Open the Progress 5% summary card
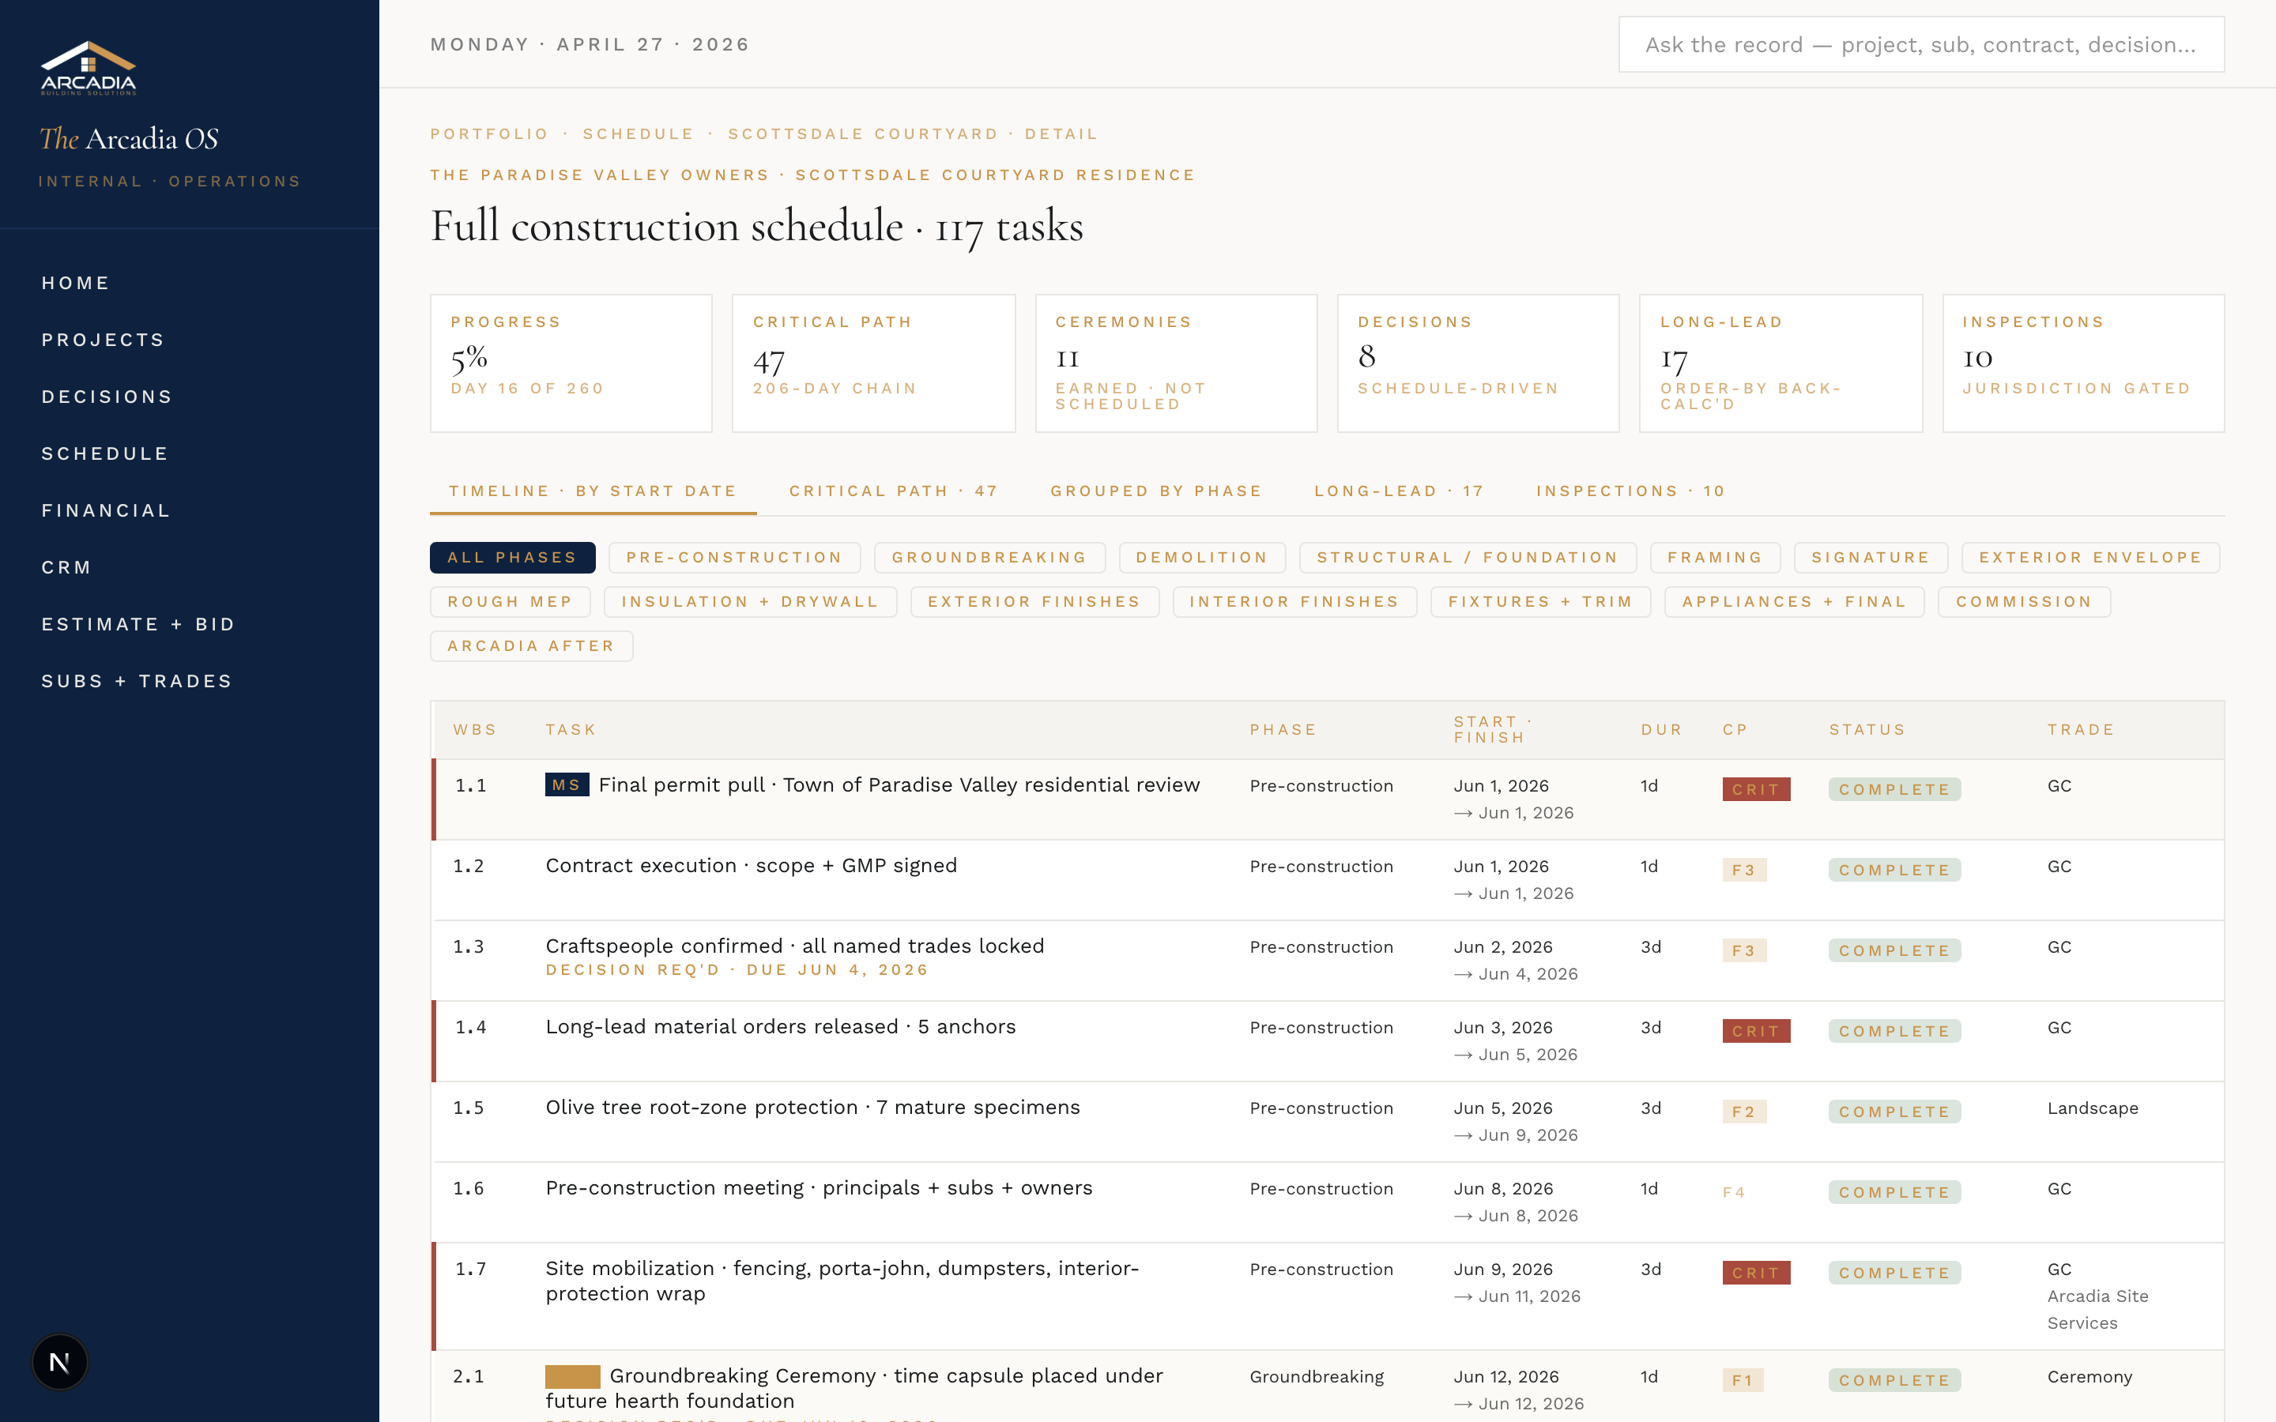Viewport: 2276px width, 1422px height. point(571,363)
